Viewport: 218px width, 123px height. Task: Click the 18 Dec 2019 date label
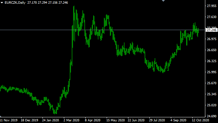point(29,120)
